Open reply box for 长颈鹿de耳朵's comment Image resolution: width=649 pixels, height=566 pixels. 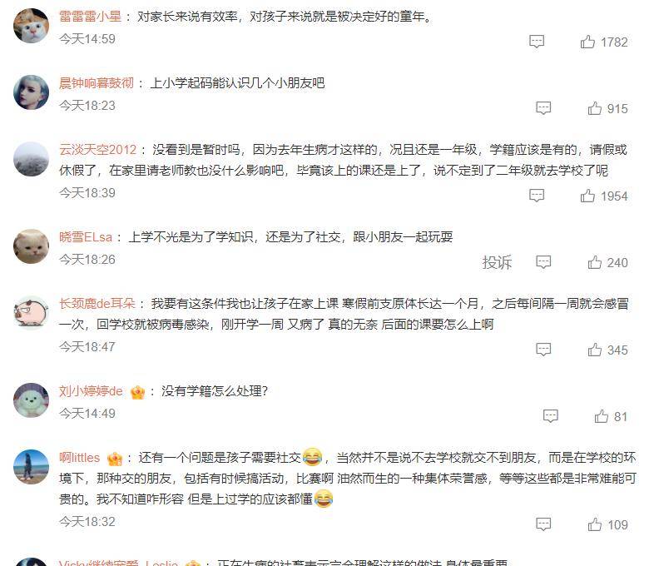(543, 350)
